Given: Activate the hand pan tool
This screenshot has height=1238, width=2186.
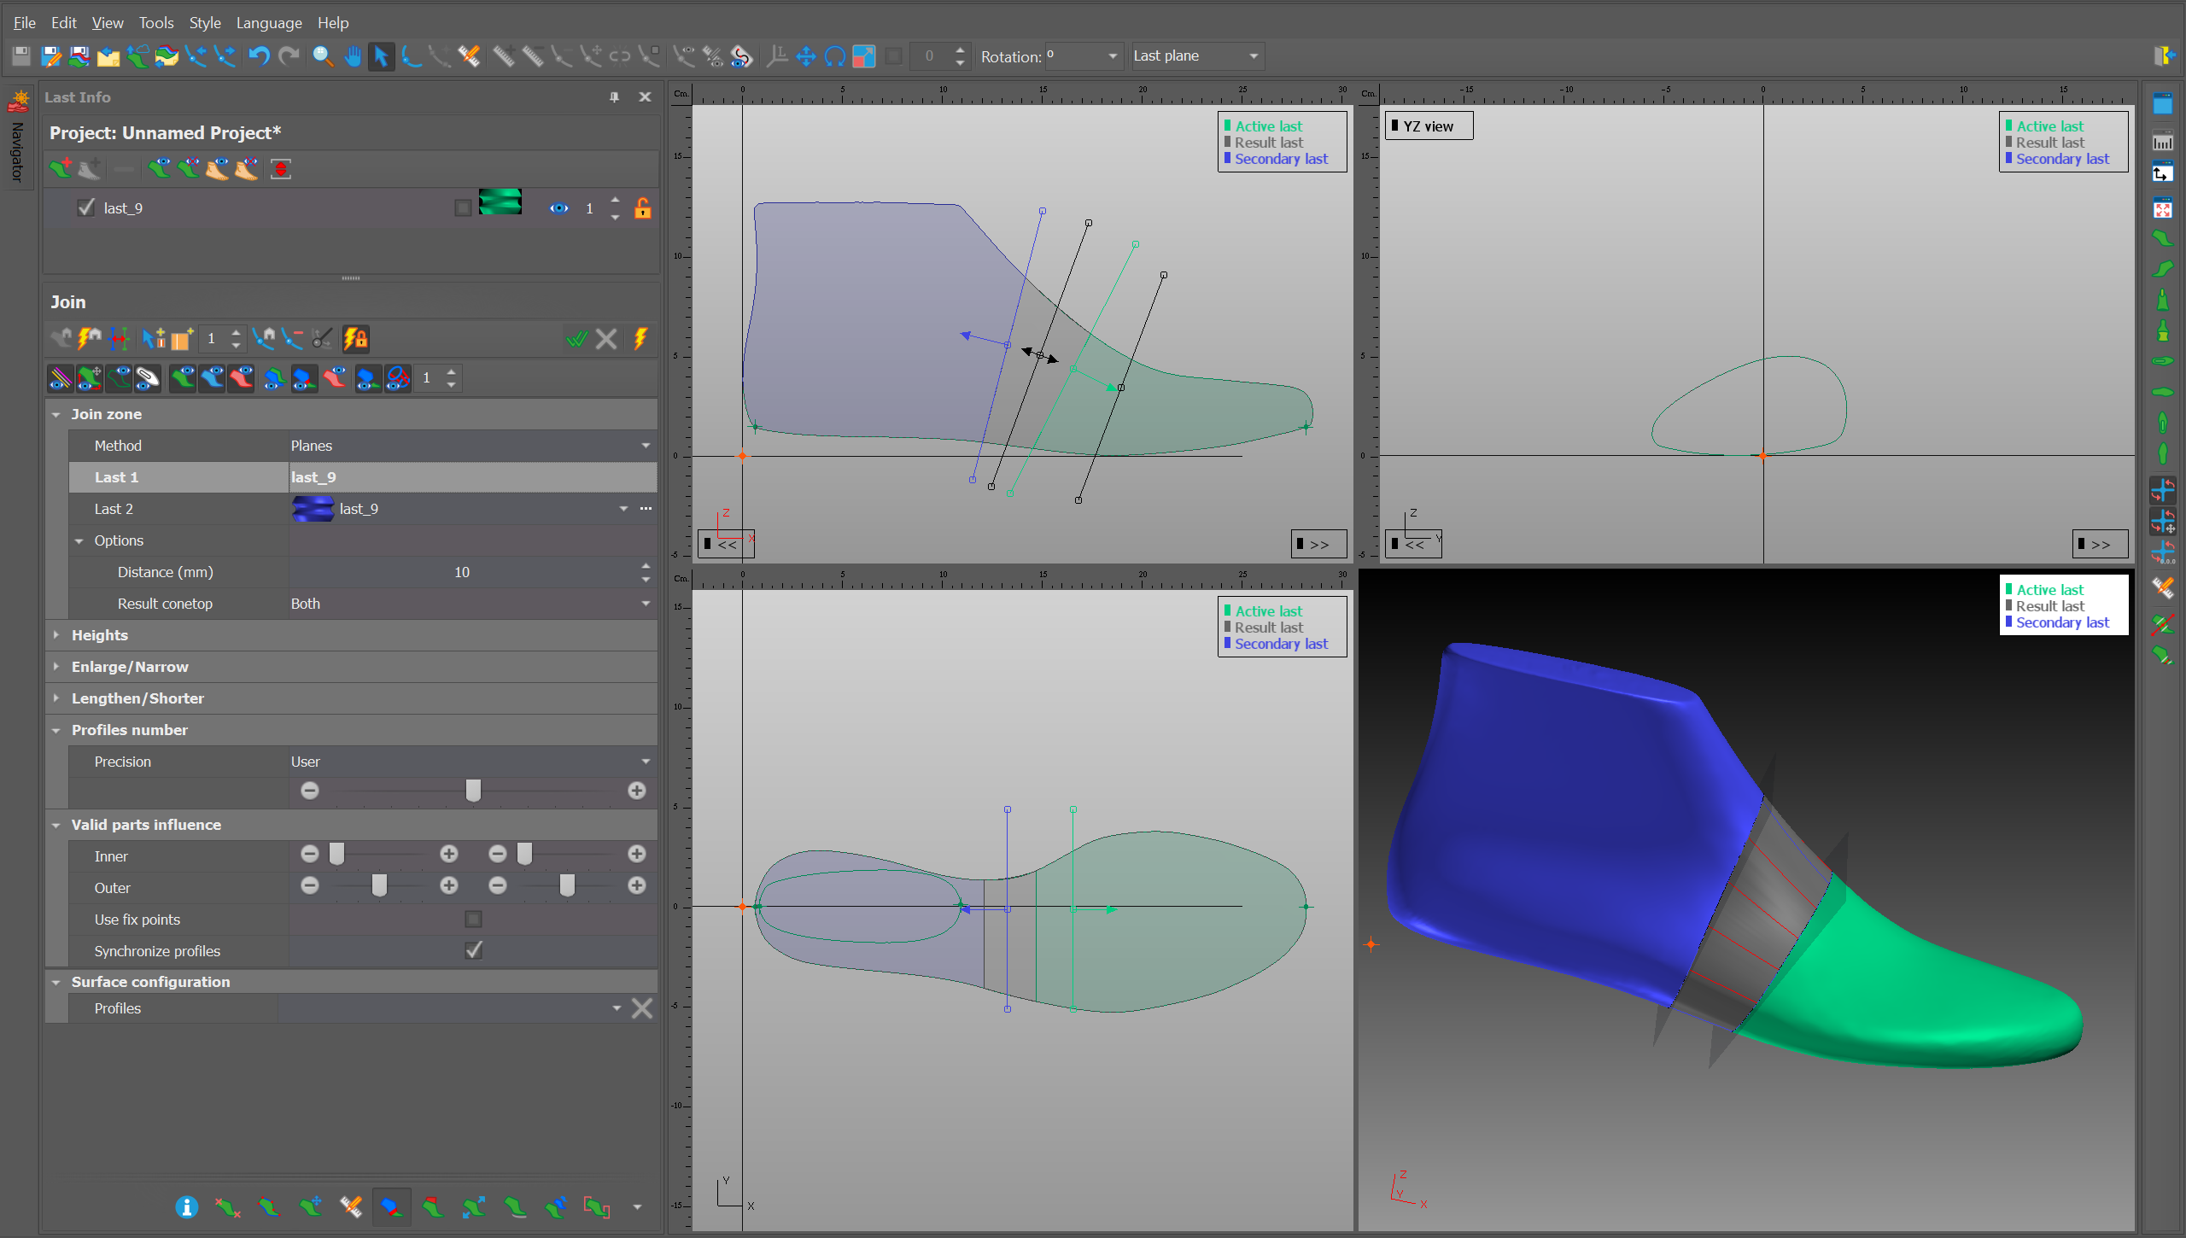Looking at the screenshot, I should point(352,56).
